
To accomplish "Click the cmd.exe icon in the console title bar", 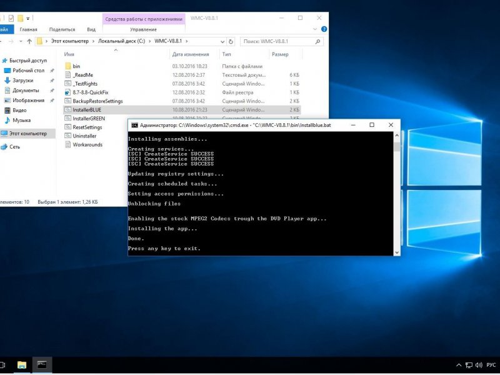I will (x=134, y=125).
